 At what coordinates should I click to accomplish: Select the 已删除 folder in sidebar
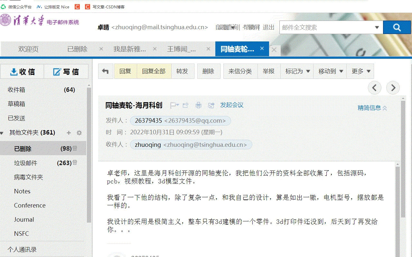(x=43, y=148)
